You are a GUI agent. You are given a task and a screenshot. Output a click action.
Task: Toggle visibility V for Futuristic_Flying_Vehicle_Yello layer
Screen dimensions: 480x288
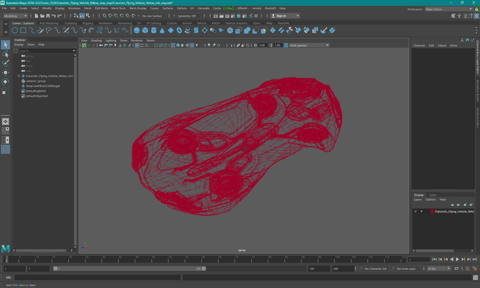(x=415, y=211)
